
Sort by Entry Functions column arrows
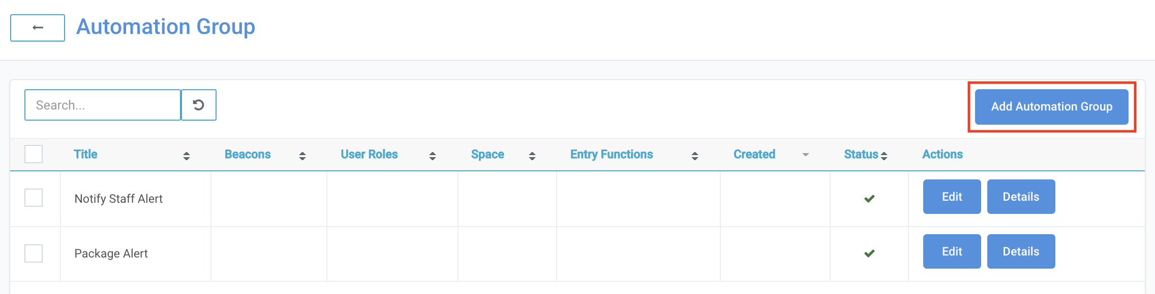pos(695,156)
